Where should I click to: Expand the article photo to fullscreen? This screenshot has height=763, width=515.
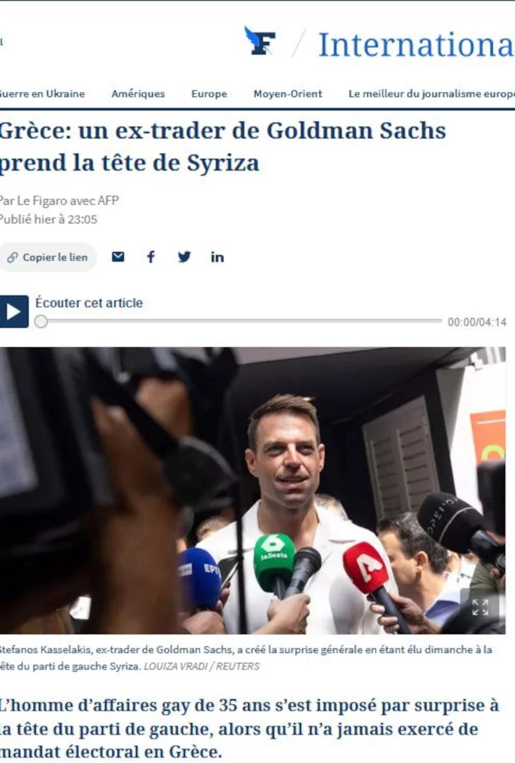480,607
